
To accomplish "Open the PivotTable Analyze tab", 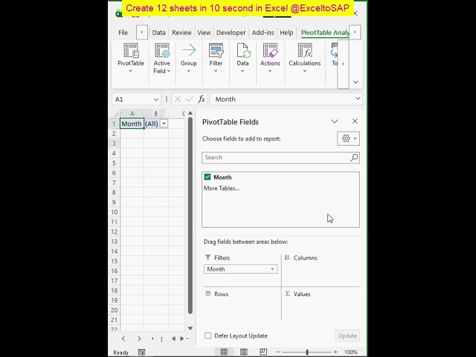I will click(x=325, y=33).
